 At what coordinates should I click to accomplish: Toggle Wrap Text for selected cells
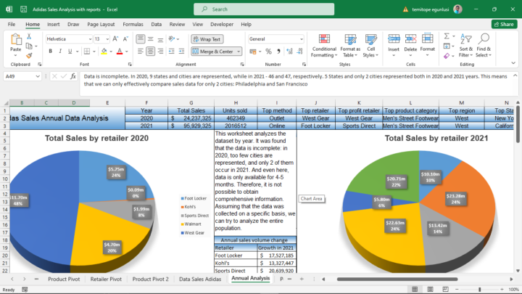pos(207,39)
